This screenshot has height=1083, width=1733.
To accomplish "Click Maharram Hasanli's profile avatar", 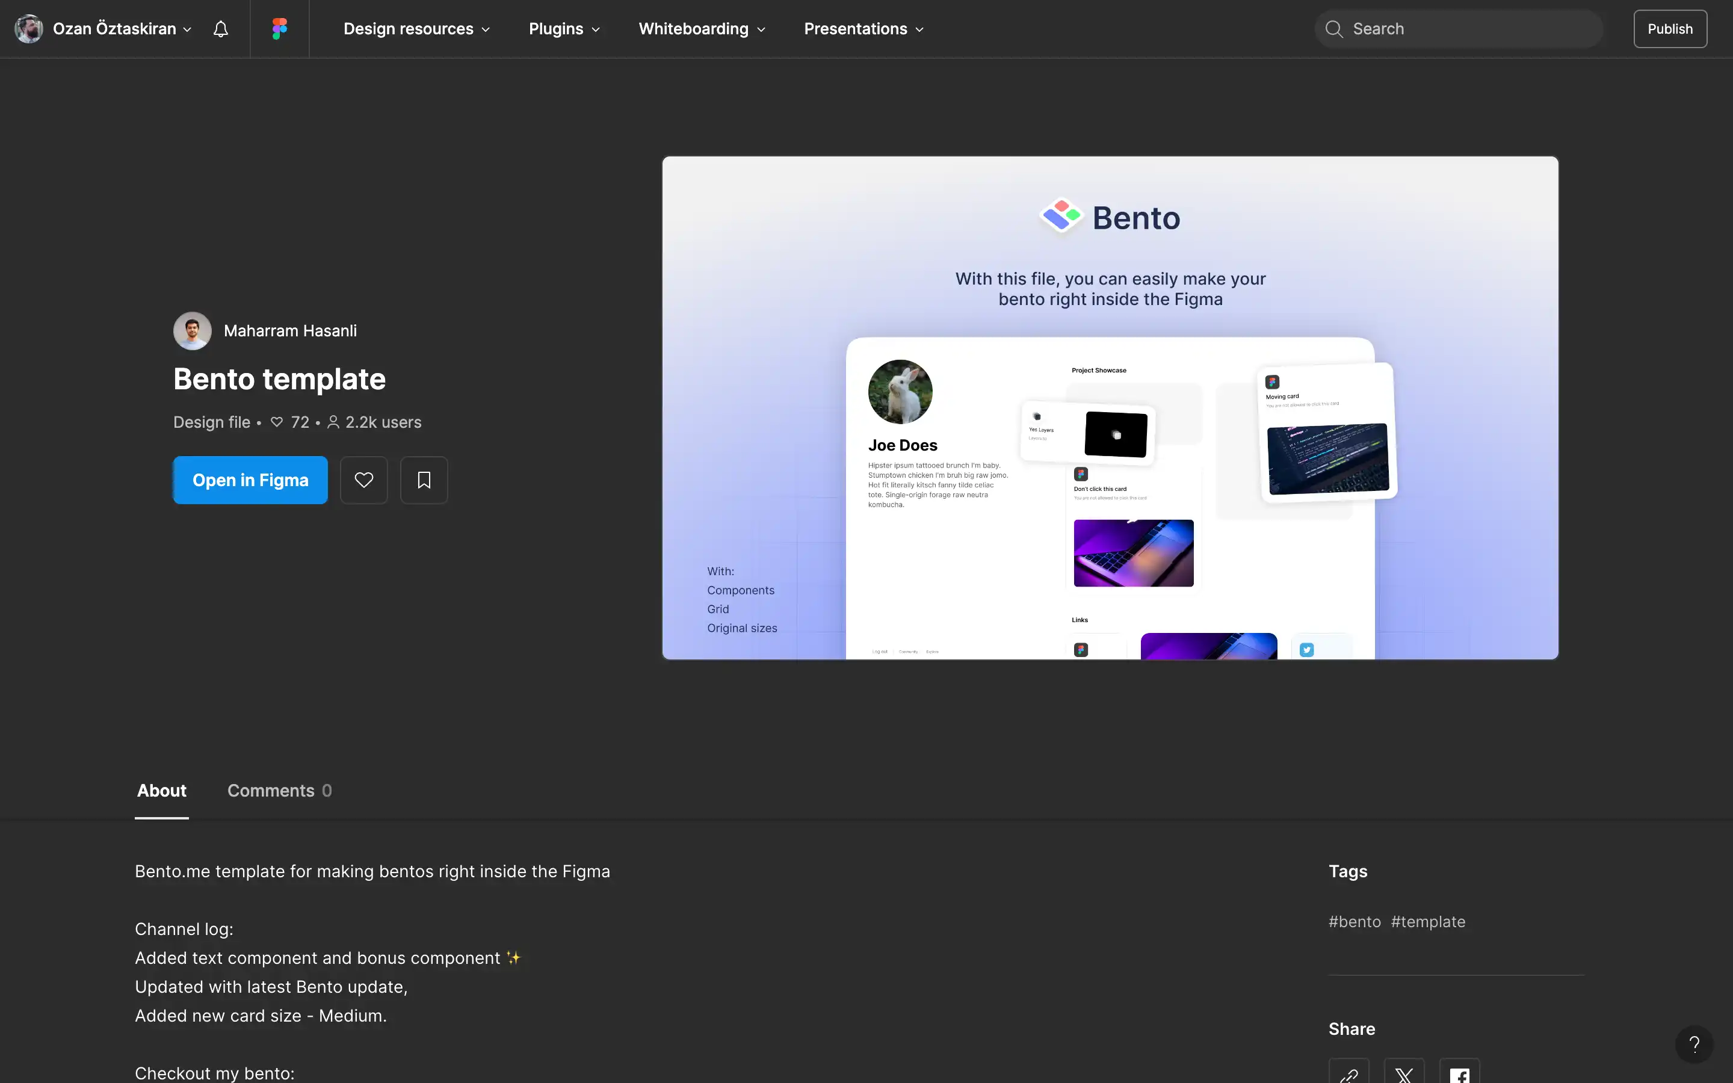I will coord(193,331).
